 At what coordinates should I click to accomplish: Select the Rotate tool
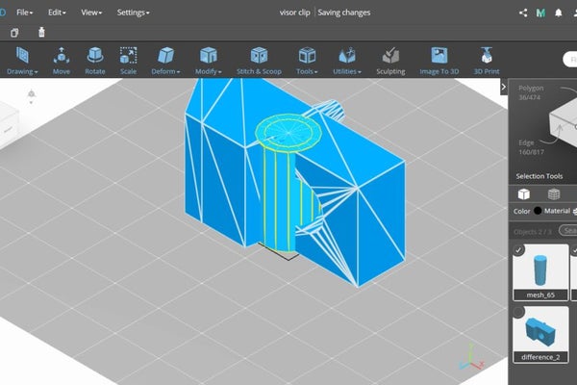(95, 61)
